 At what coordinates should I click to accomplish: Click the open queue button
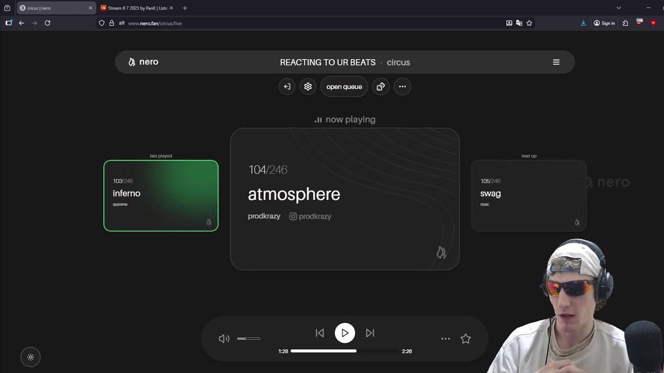[x=344, y=87]
